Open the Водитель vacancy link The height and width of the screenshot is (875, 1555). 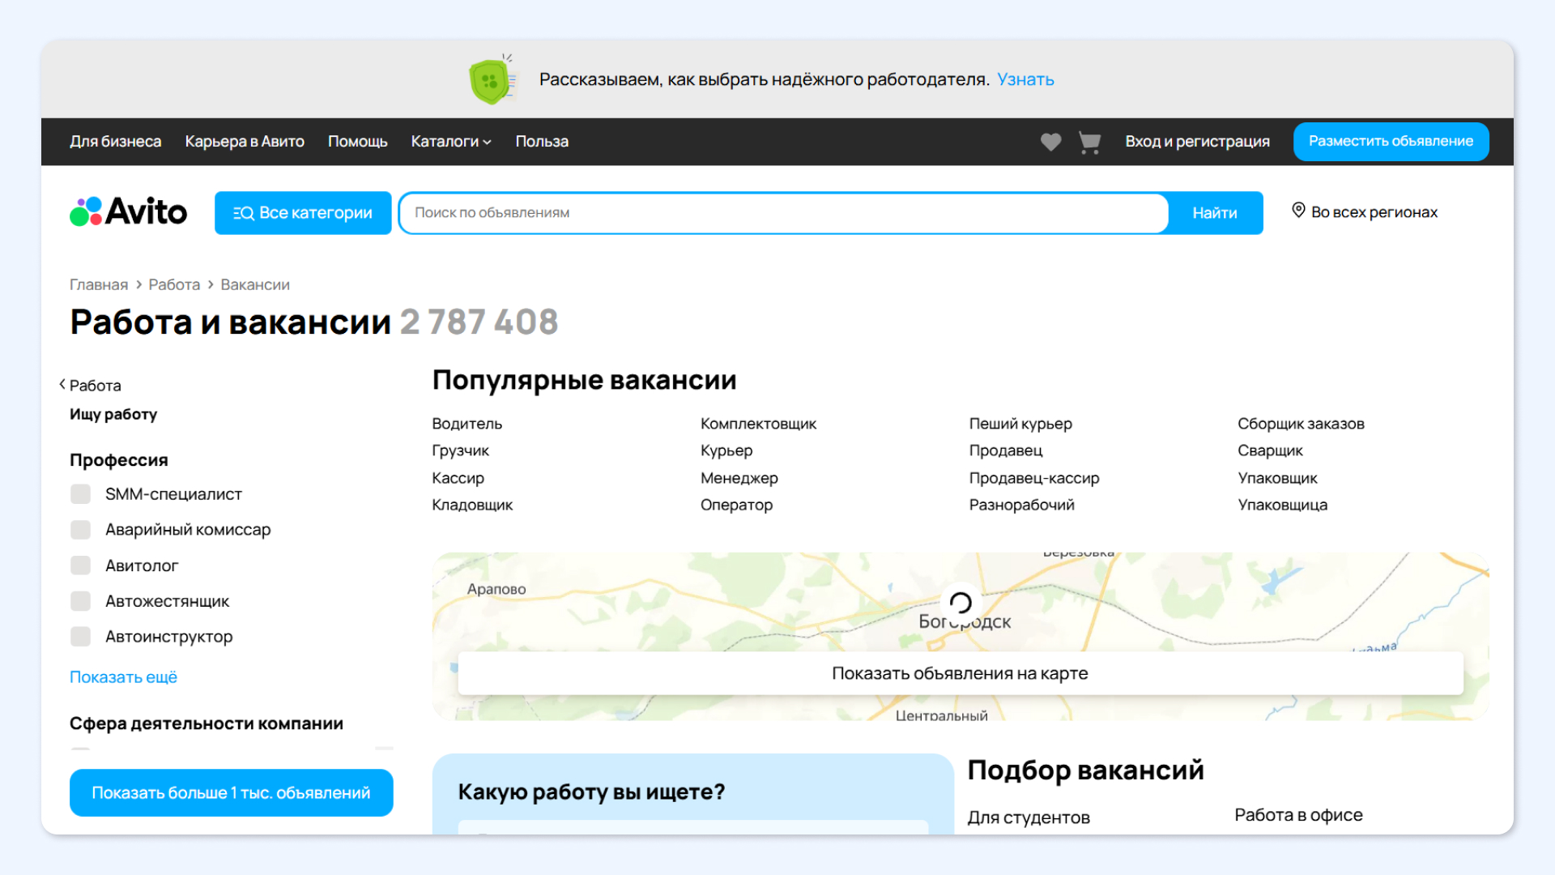tap(467, 424)
